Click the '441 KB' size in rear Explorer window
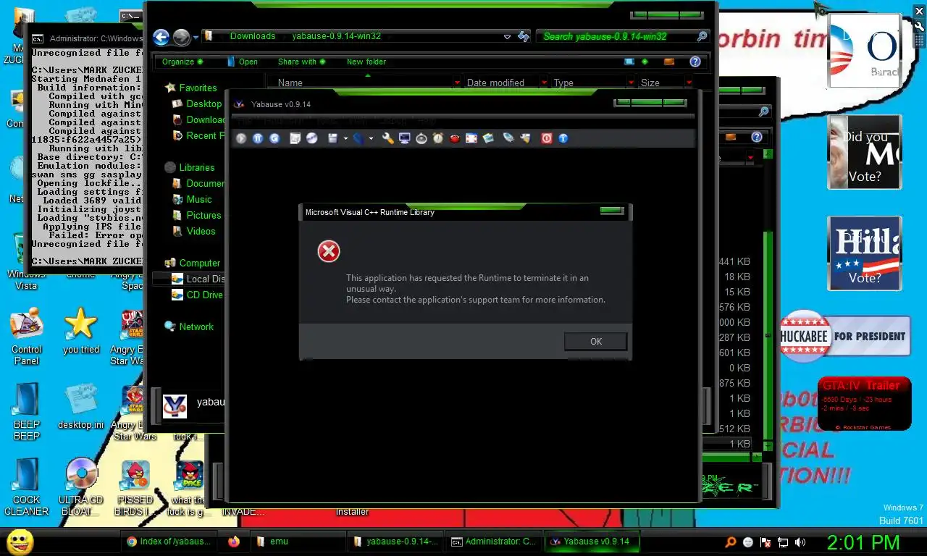 coord(734,261)
